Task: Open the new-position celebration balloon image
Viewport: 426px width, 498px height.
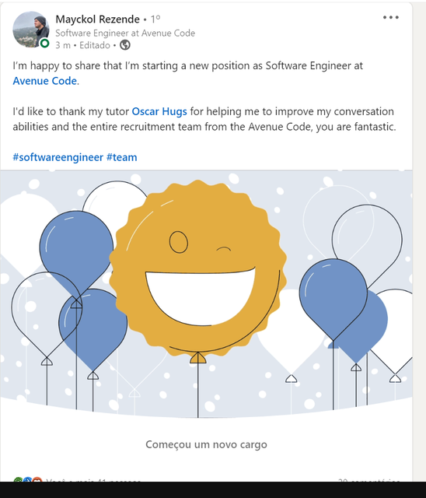Action: coord(206,294)
